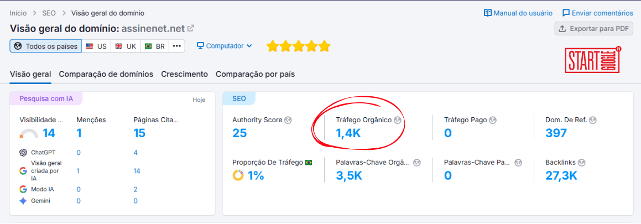Image resolution: width=641 pixels, height=224 pixels.
Task: Click the Exportar para PDF button
Action: (593, 29)
